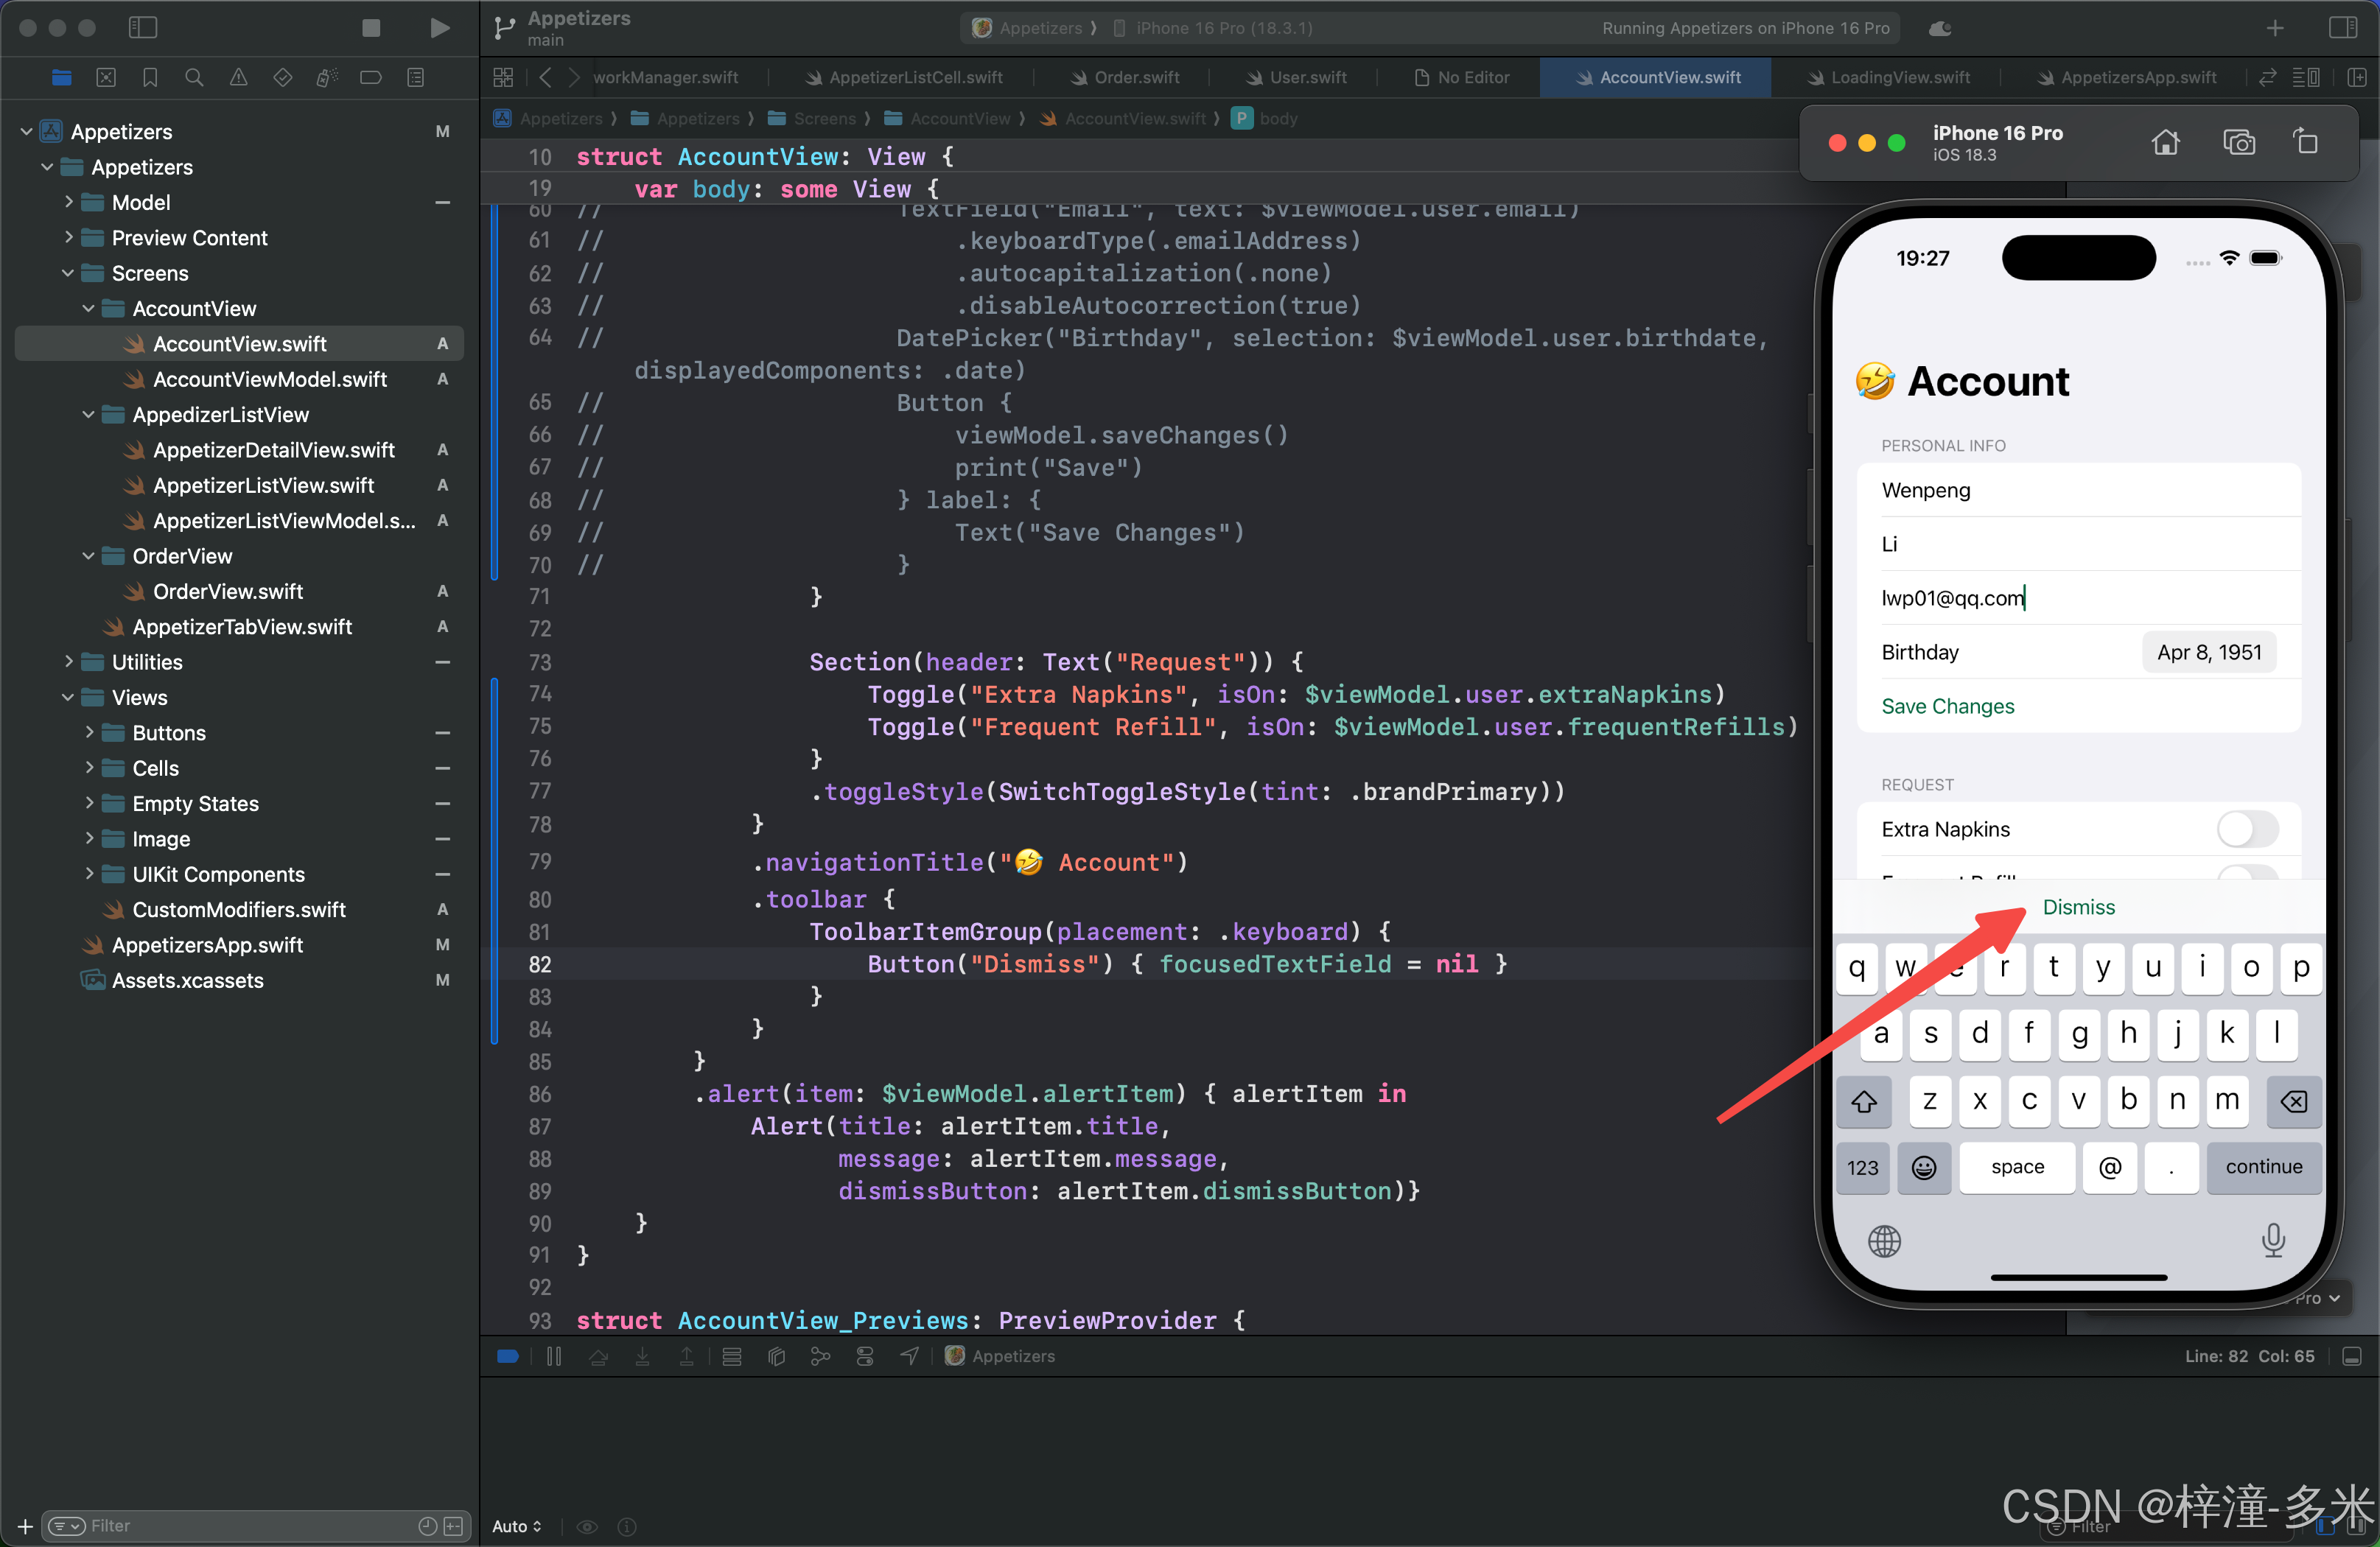Expand the Buttons folder under Views
Image resolution: width=2380 pixels, height=1547 pixels.
coord(90,733)
